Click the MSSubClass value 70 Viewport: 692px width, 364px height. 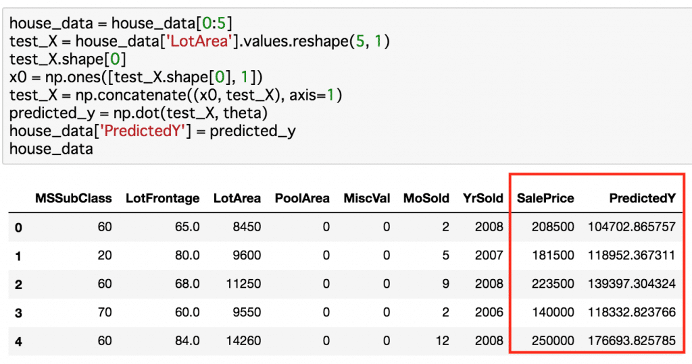(105, 312)
